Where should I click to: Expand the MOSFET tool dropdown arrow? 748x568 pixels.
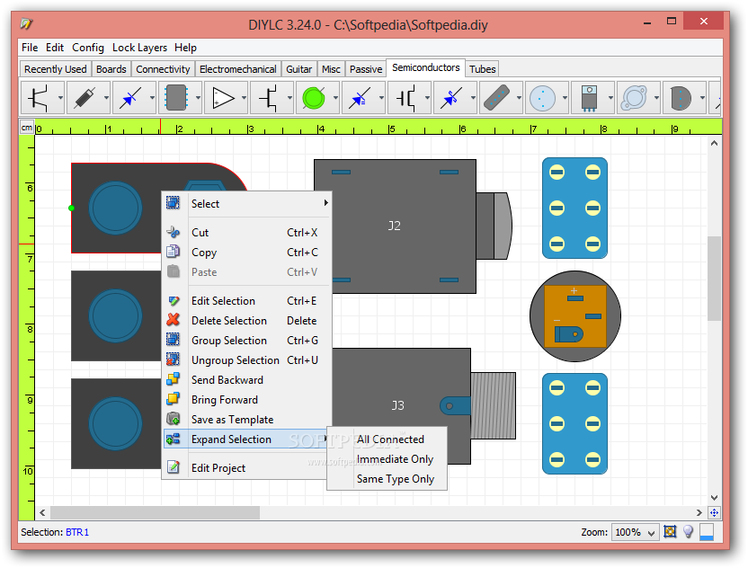click(x=427, y=98)
